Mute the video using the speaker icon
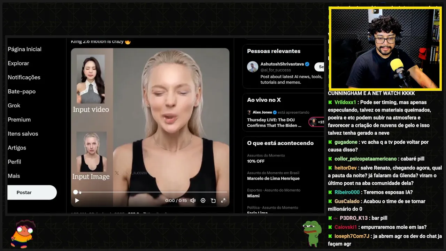Image resolution: width=446 pixels, height=251 pixels. [x=193, y=200]
